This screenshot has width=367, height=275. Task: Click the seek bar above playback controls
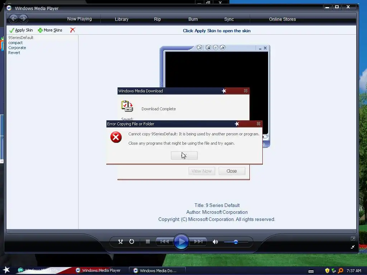click(x=181, y=232)
